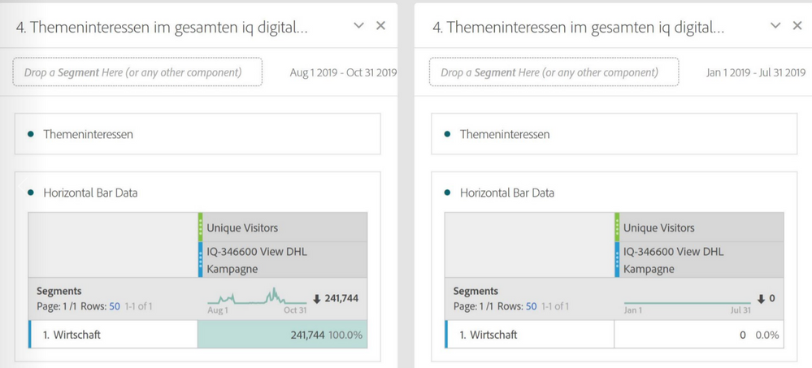Change left table Rows count 50
The height and width of the screenshot is (368, 812).
[115, 306]
